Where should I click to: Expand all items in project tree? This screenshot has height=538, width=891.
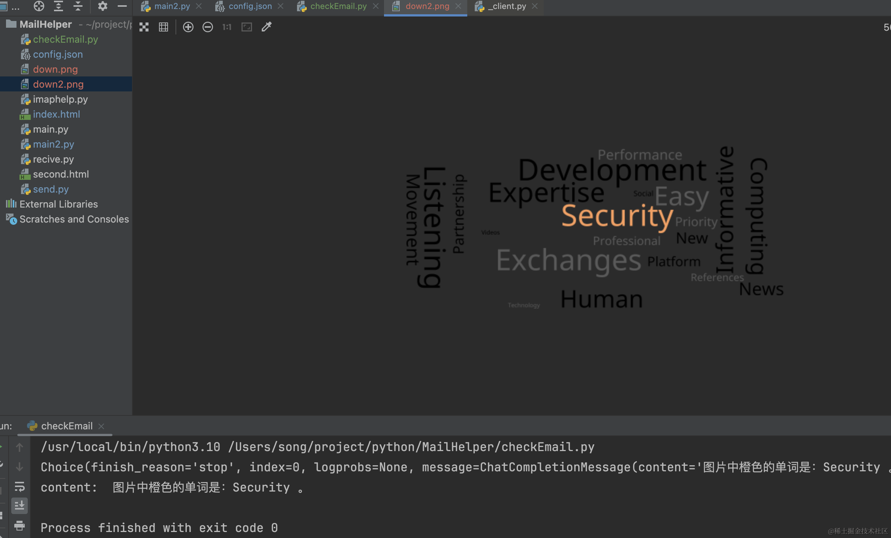58,6
